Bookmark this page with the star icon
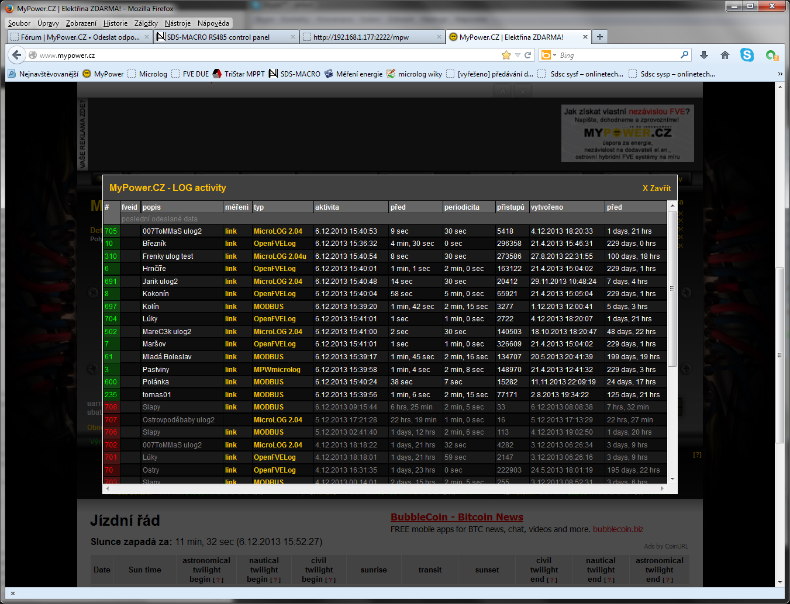790x604 pixels. (506, 55)
